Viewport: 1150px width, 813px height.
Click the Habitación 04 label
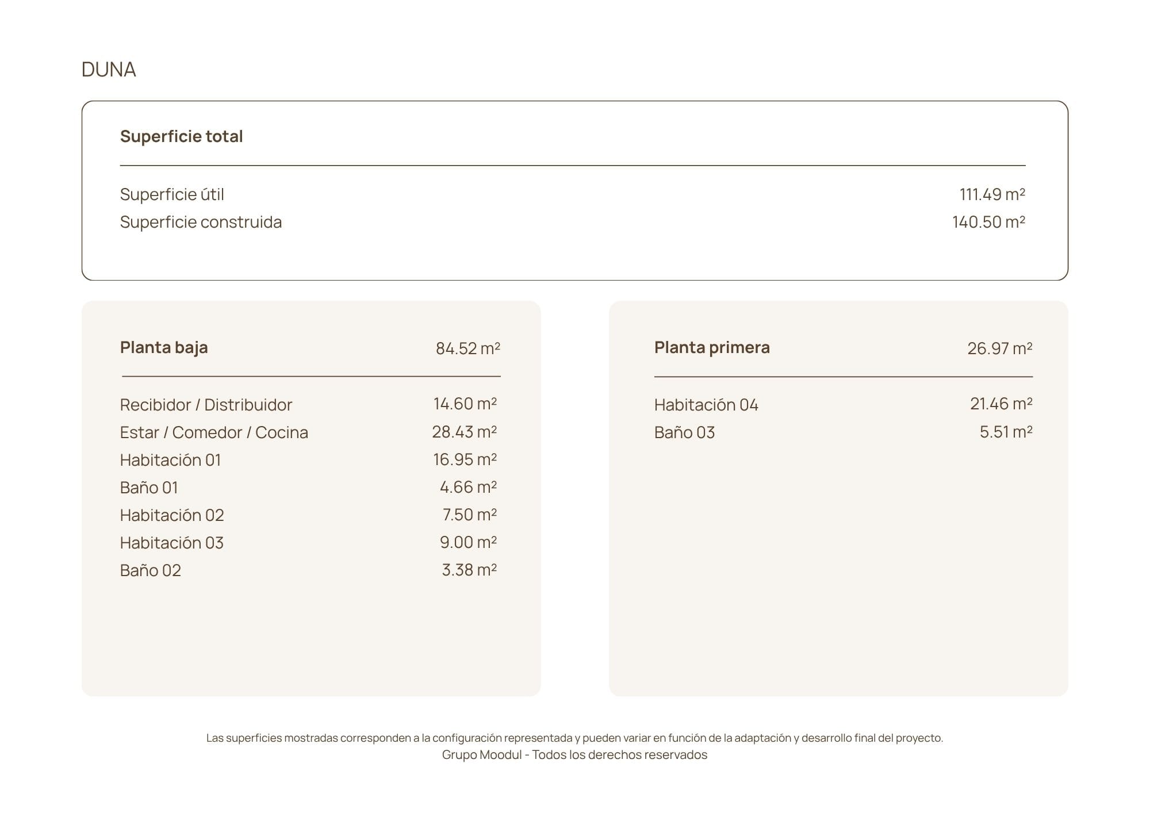706,405
